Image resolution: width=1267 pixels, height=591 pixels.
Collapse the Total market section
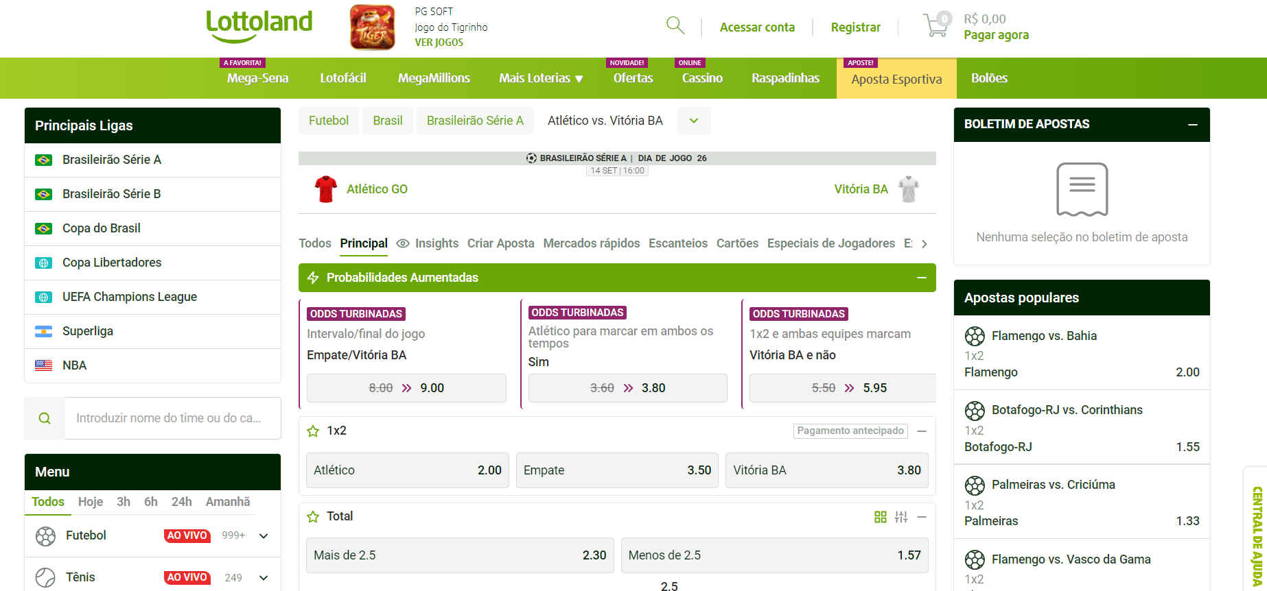(x=922, y=517)
